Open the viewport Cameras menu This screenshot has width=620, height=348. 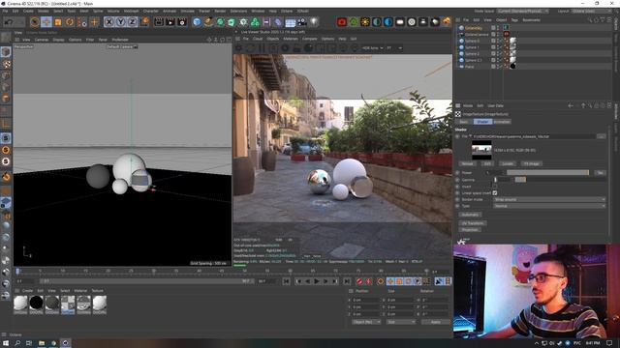click(42, 40)
